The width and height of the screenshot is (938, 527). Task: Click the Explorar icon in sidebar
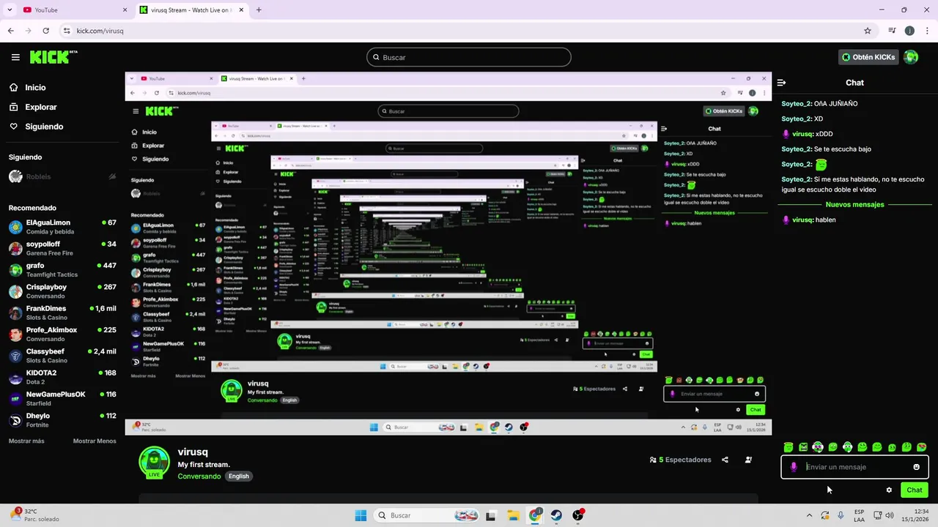14,107
